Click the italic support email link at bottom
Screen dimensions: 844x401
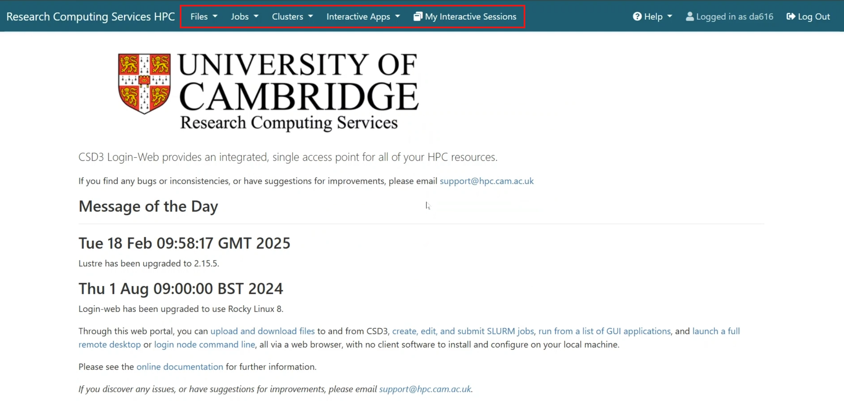click(425, 389)
